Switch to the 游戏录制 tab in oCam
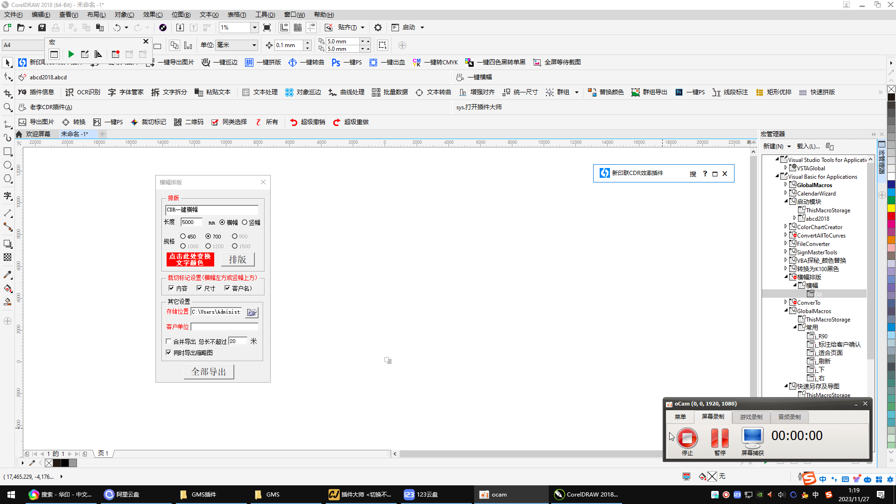Screen dimensions: 896x504 [751, 417]
